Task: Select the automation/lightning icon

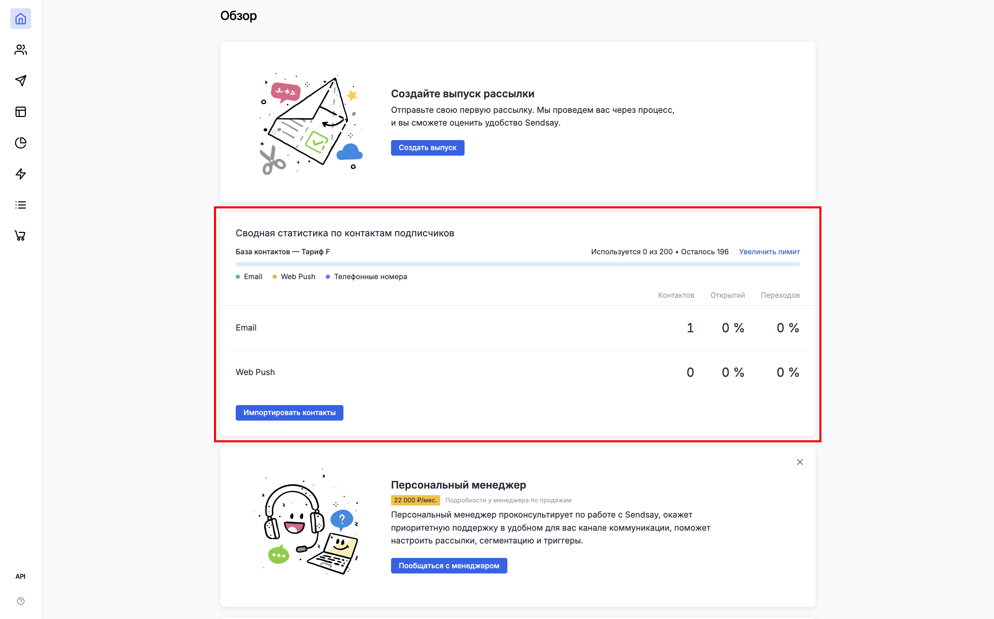Action: [21, 174]
